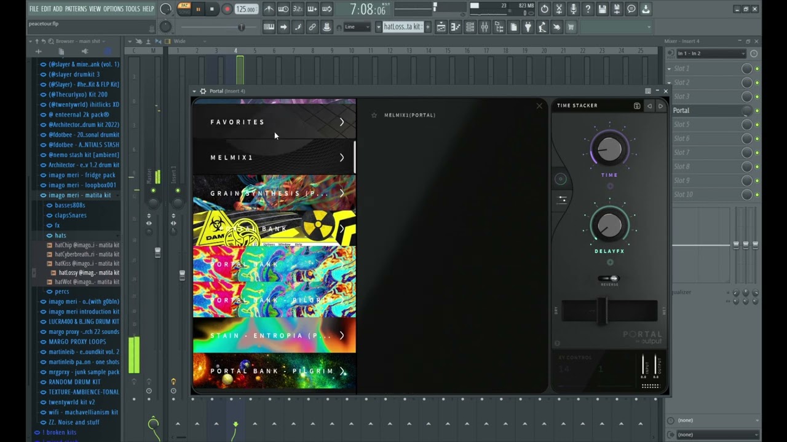Click the download content icon
This screenshot has width=787, height=442.
coord(646,9)
